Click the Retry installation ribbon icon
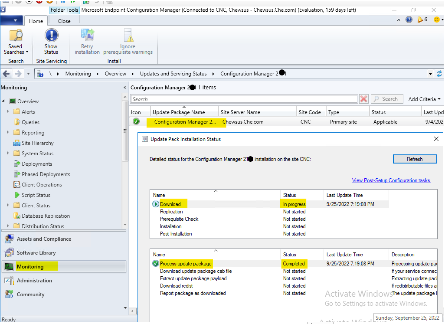Screen dimensions: 445x324 [x=88, y=35]
